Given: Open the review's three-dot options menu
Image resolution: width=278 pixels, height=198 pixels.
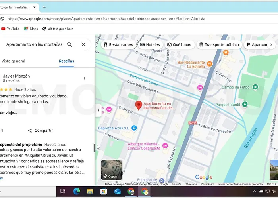Looking at the screenshot, I should [85, 78].
